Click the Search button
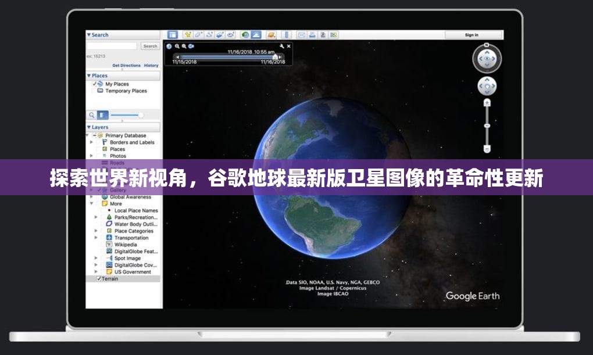Viewport: 593px width, 355px height. tap(150, 46)
